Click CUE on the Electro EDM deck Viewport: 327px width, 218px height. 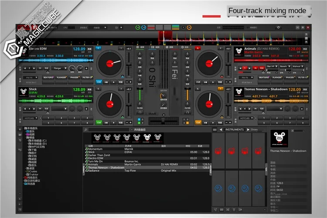tap(99, 82)
